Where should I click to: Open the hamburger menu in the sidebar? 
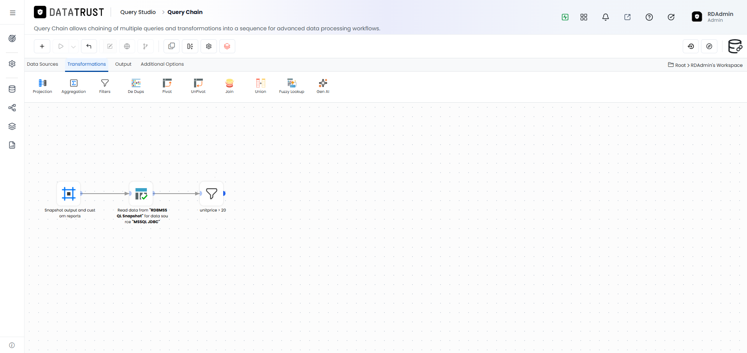[x=12, y=13]
